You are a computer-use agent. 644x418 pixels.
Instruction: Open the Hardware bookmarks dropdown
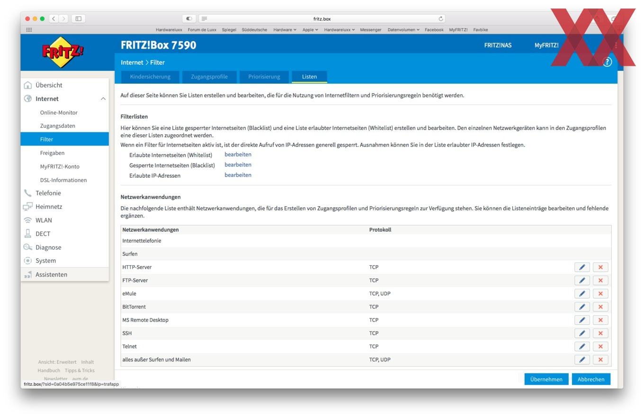click(285, 30)
